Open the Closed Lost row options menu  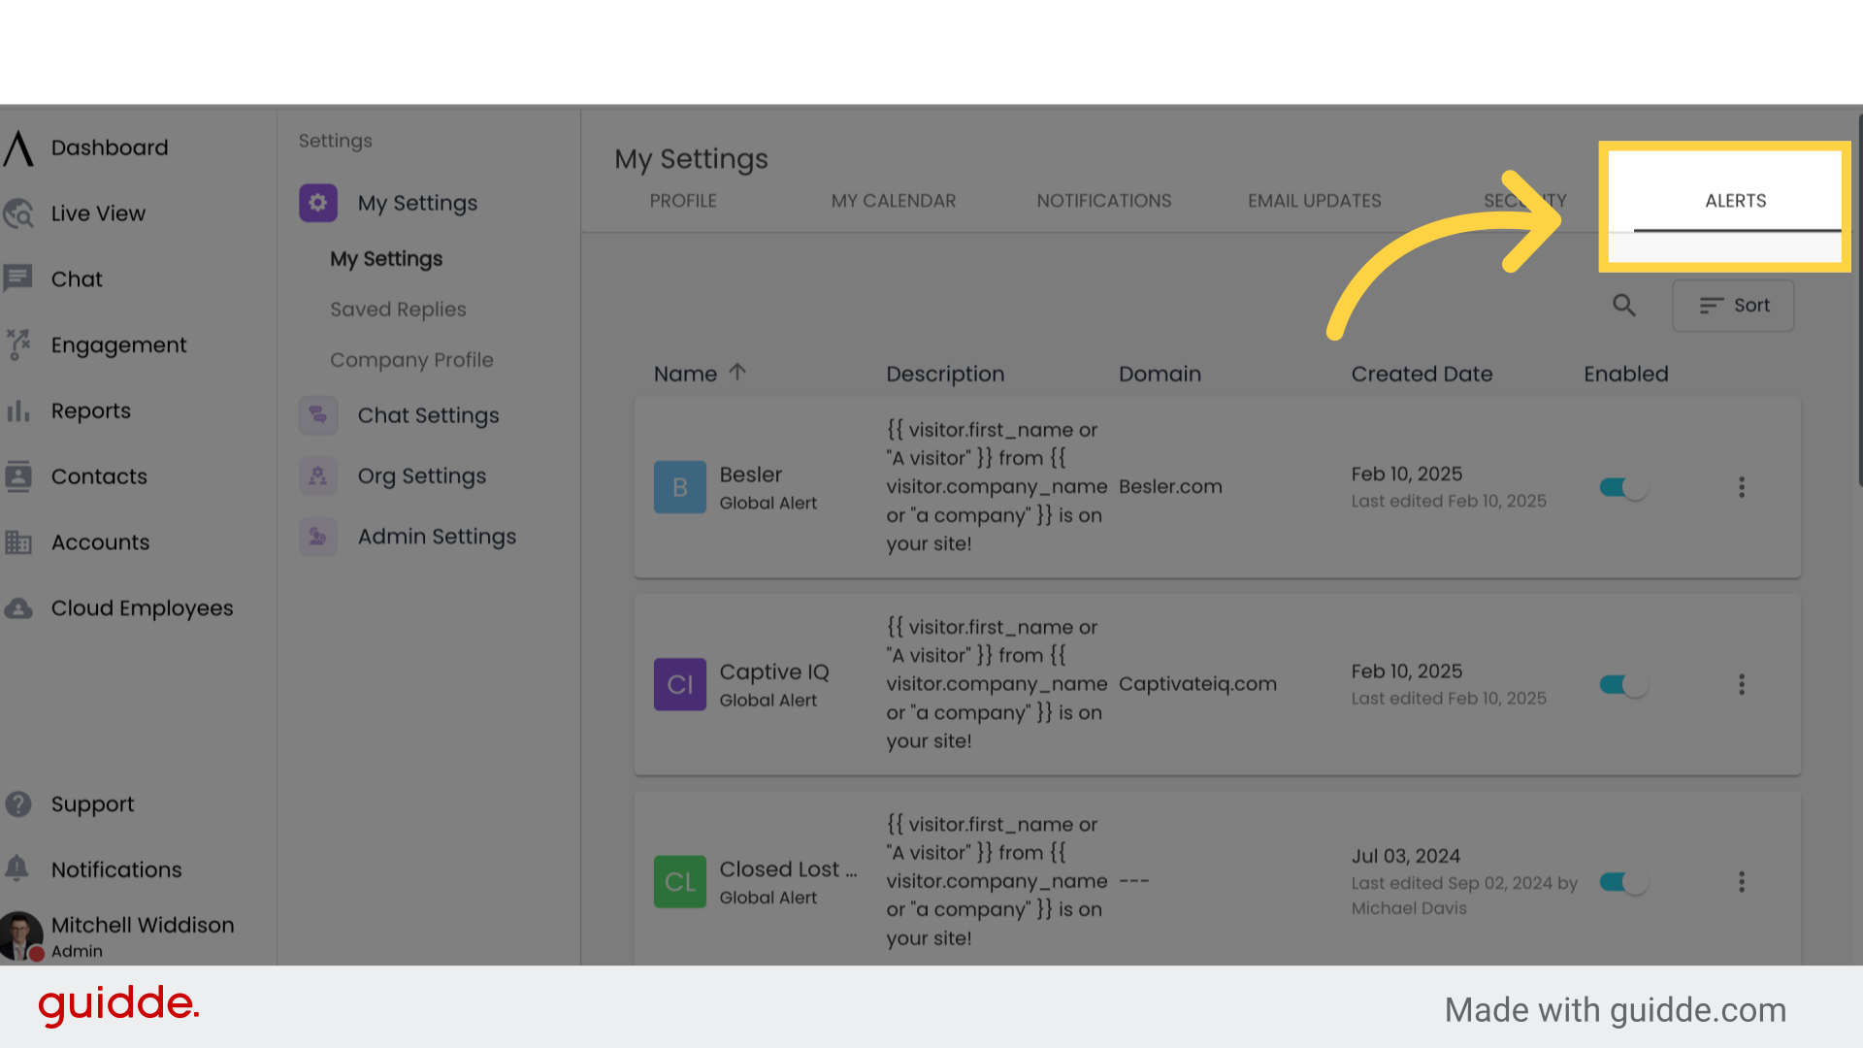pos(1742,882)
